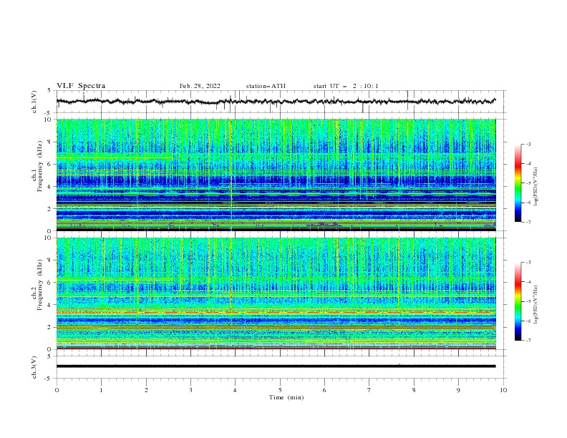Select the date text "Feb. 28, 2022"

point(200,86)
